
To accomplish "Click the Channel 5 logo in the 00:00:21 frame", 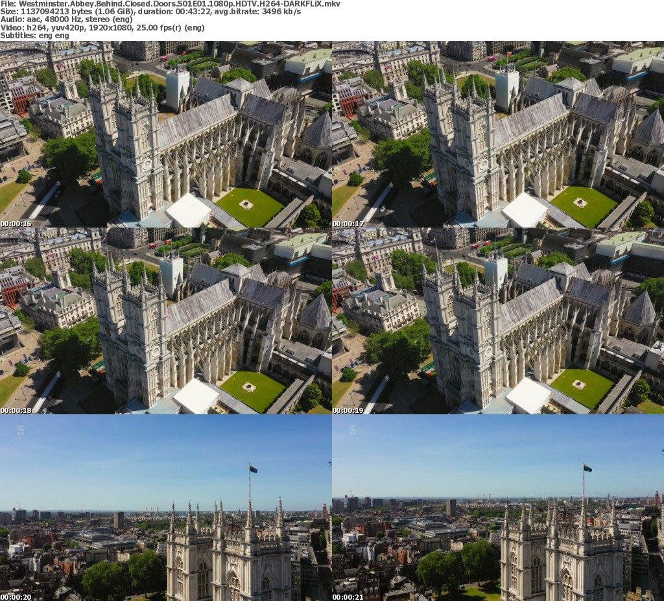I will 353,430.
